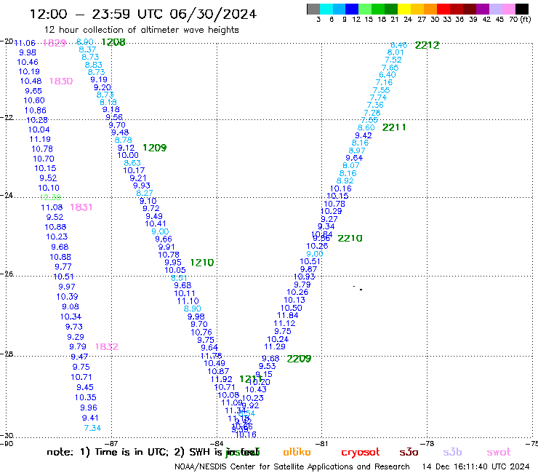Click the wave height value 7.34
Viewport: 538px width, 473px height.
click(x=92, y=428)
